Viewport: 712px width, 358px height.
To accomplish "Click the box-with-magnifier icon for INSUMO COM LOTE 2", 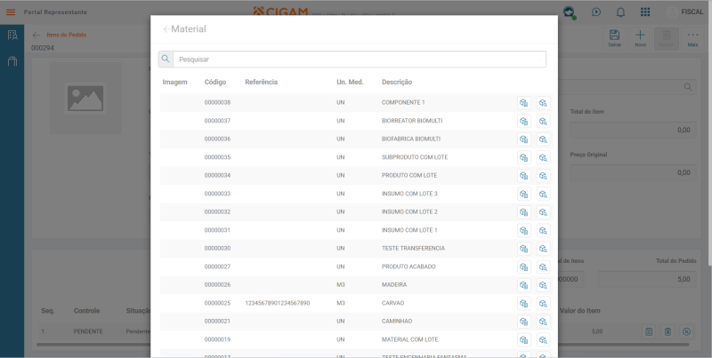I will pos(543,212).
